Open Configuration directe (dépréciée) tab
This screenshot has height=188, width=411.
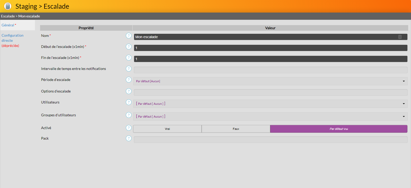pyautogui.click(x=12, y=40)
